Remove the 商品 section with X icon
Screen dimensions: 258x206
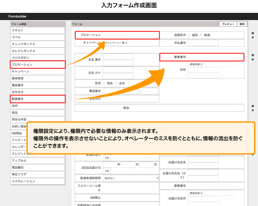pos(253,110)
